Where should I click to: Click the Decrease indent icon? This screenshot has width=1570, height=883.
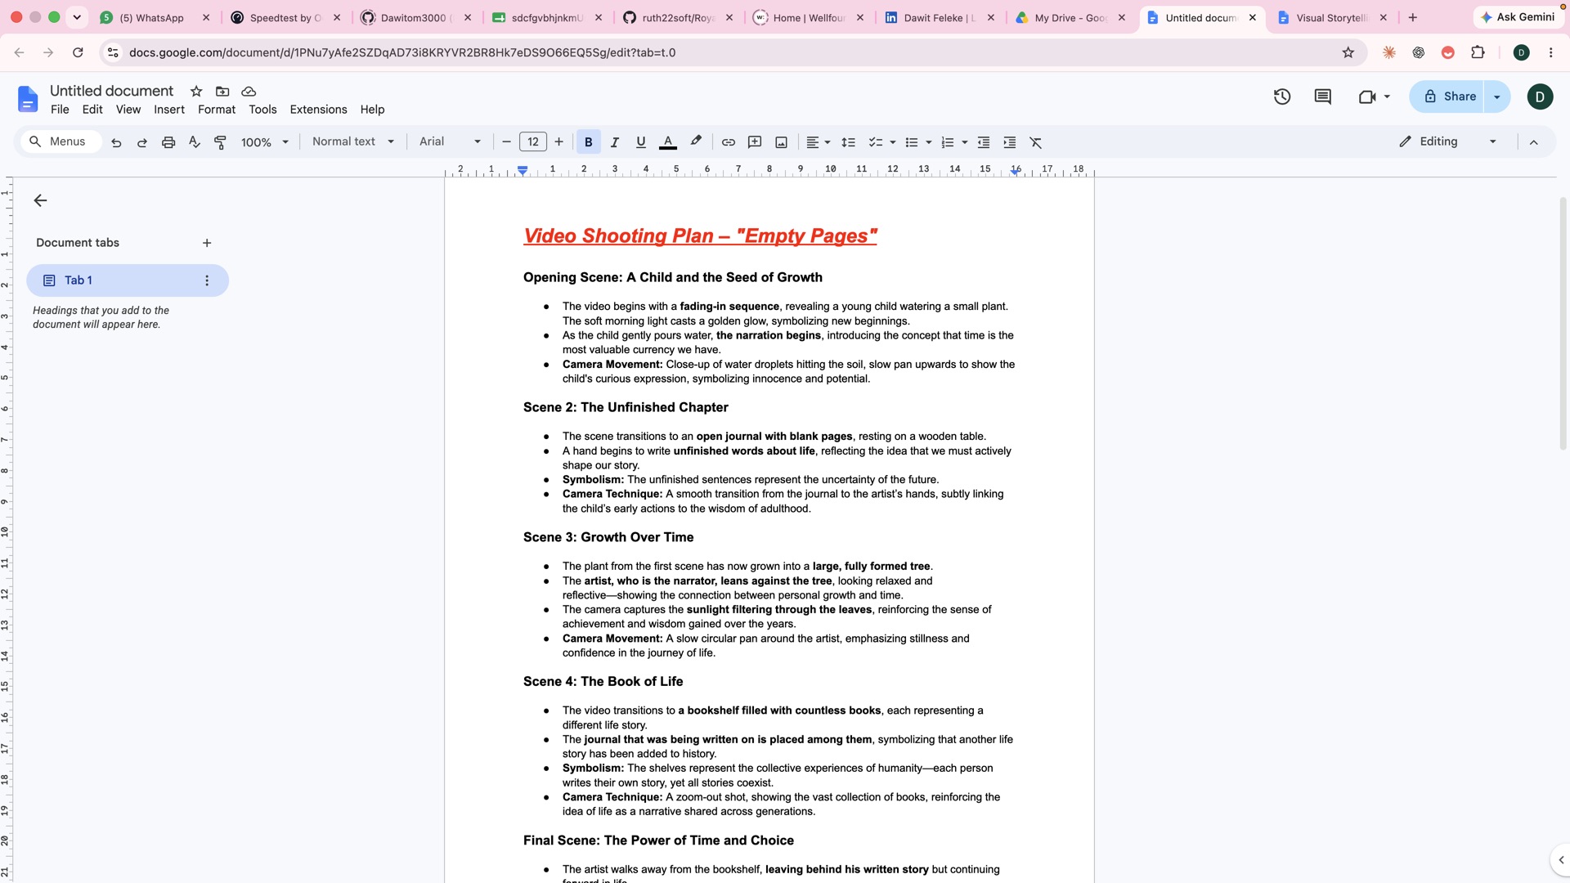[984, 142]
